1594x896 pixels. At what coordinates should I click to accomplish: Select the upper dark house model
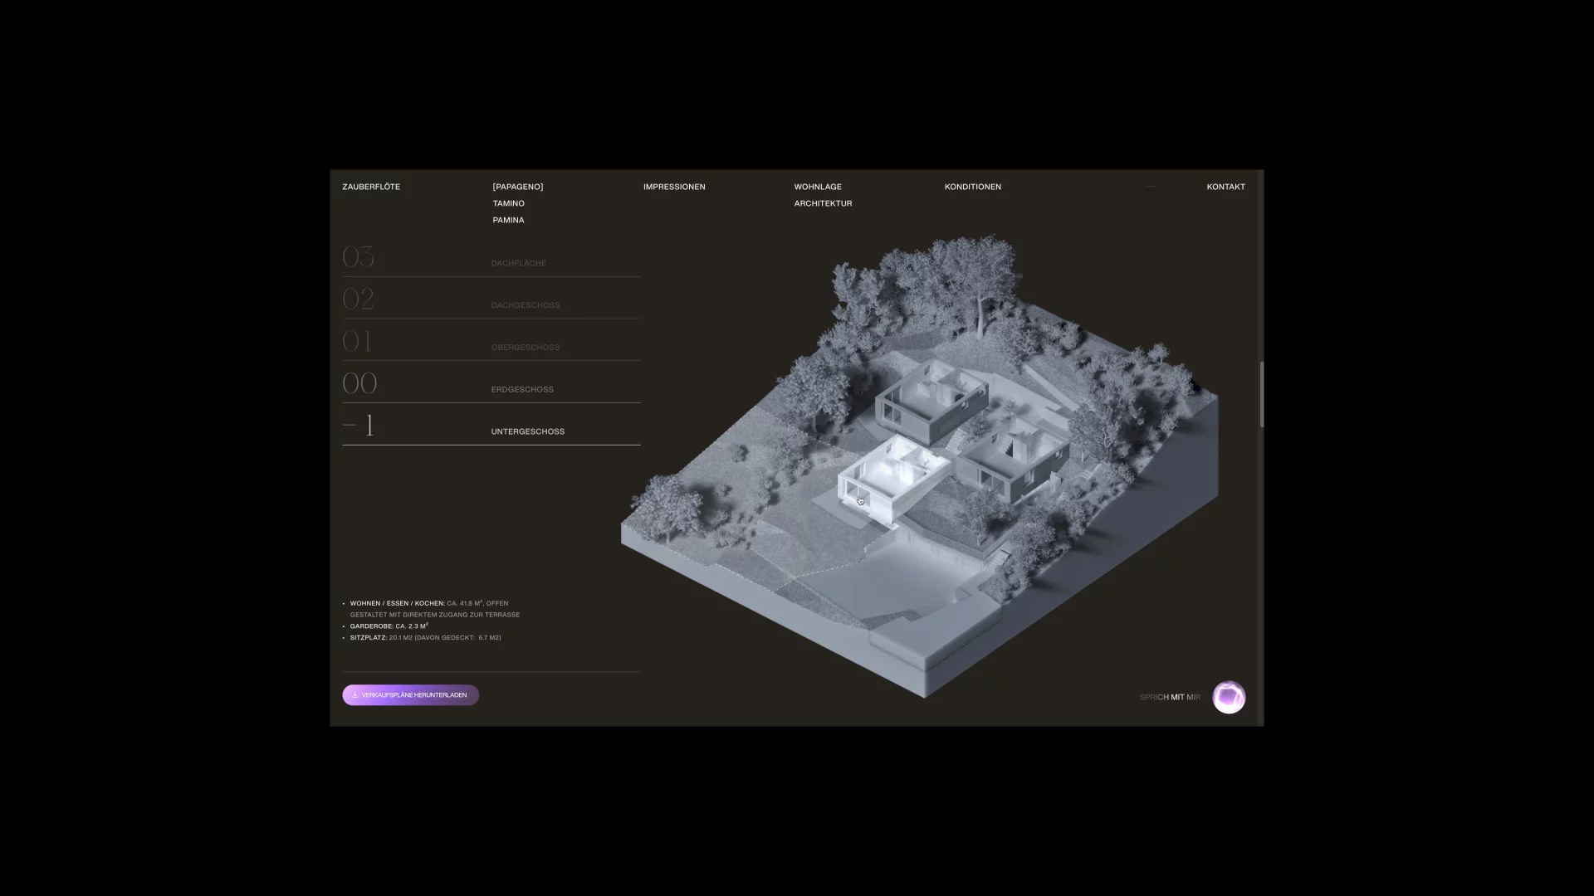pos(931,402)
